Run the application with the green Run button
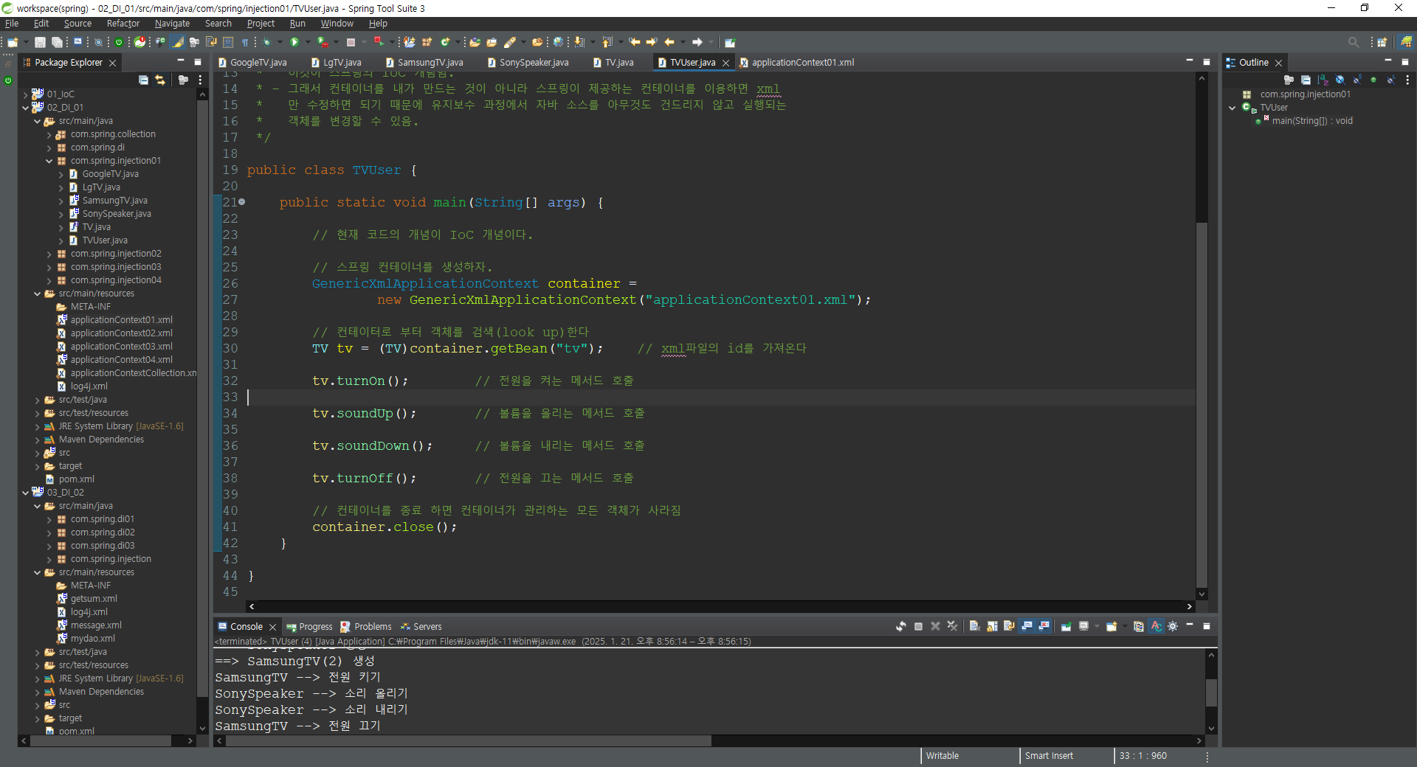The height and width of the screenshot is (767, 1417). click(x=294, y=42)
